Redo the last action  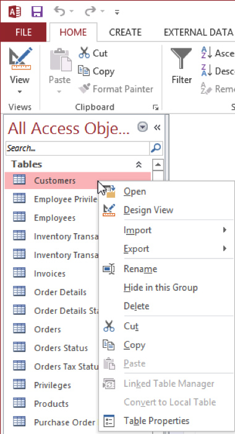90,11
